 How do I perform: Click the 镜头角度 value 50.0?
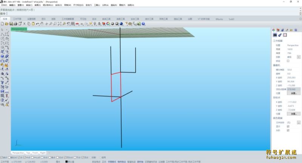pos(289,70)
